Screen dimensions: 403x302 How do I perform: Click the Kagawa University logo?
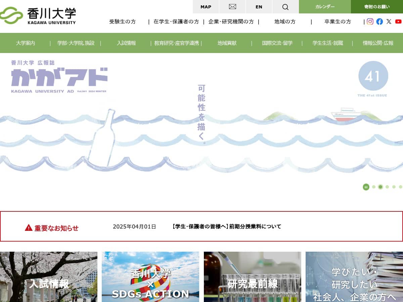point(38,16)
